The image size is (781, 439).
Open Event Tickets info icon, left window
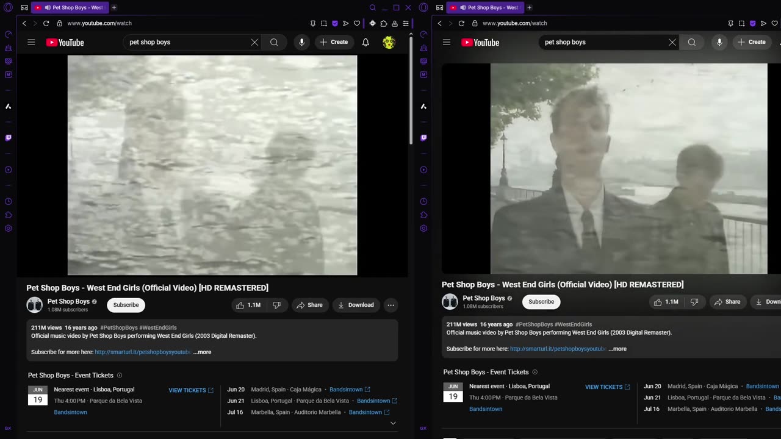(120, 376)
